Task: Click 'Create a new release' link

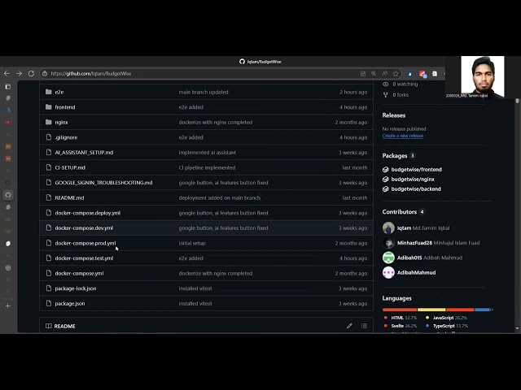Action: click(x=402, y=136)
